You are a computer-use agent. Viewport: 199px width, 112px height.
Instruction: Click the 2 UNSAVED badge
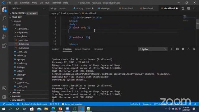[32, 13]
